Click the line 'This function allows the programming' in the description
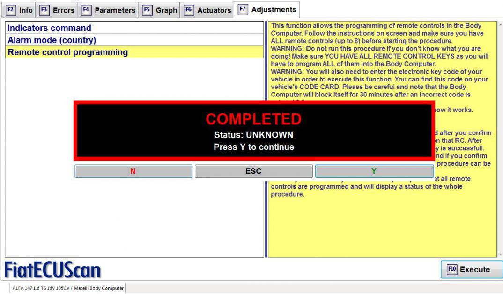The image size is (503, 294). pos(376,26)
